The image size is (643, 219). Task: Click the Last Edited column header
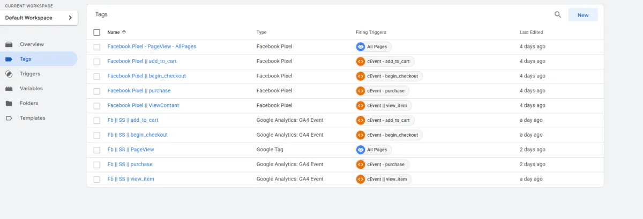click(x=531, y=32)
